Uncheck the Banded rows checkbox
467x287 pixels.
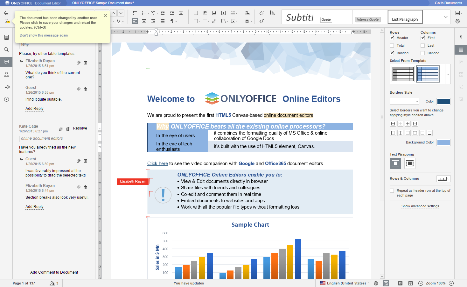tap(392, 53)
